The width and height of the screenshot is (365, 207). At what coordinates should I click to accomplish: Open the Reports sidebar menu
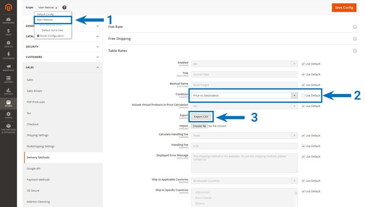pyautogui.click(x=8, y=92)
